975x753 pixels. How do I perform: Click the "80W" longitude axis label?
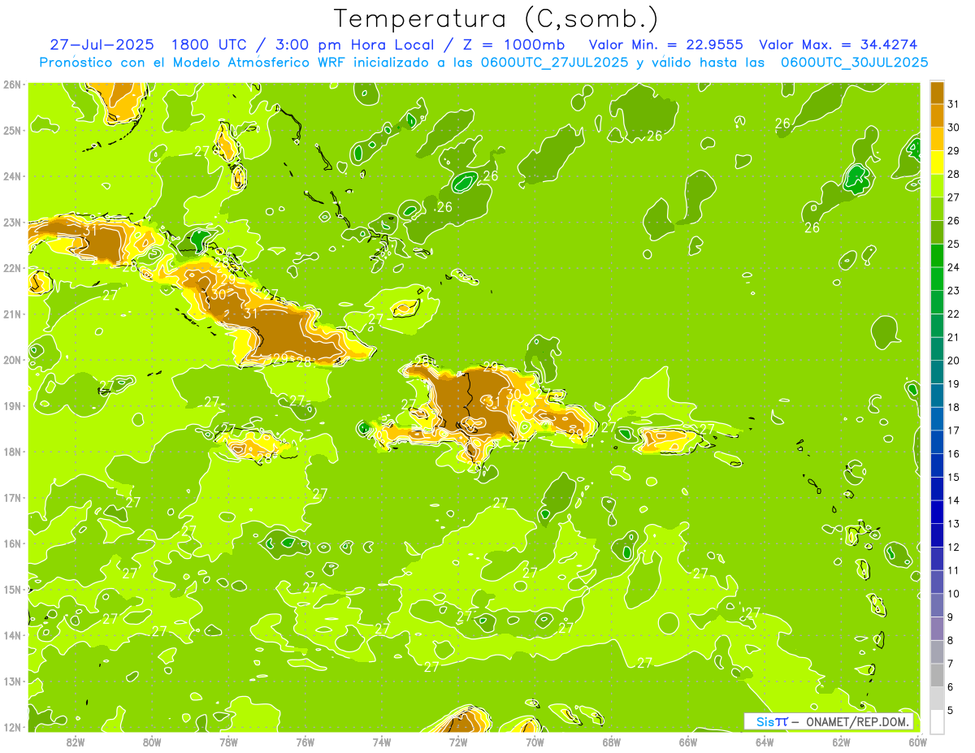[x=152, y=741]
